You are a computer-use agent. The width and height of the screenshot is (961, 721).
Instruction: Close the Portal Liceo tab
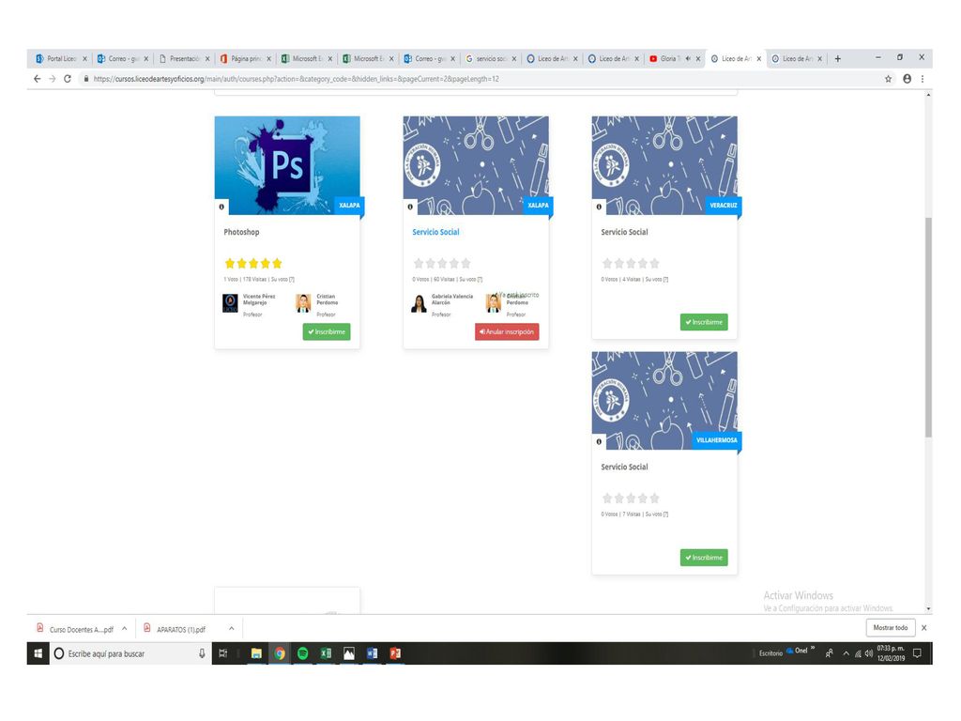tap(84, 59)
